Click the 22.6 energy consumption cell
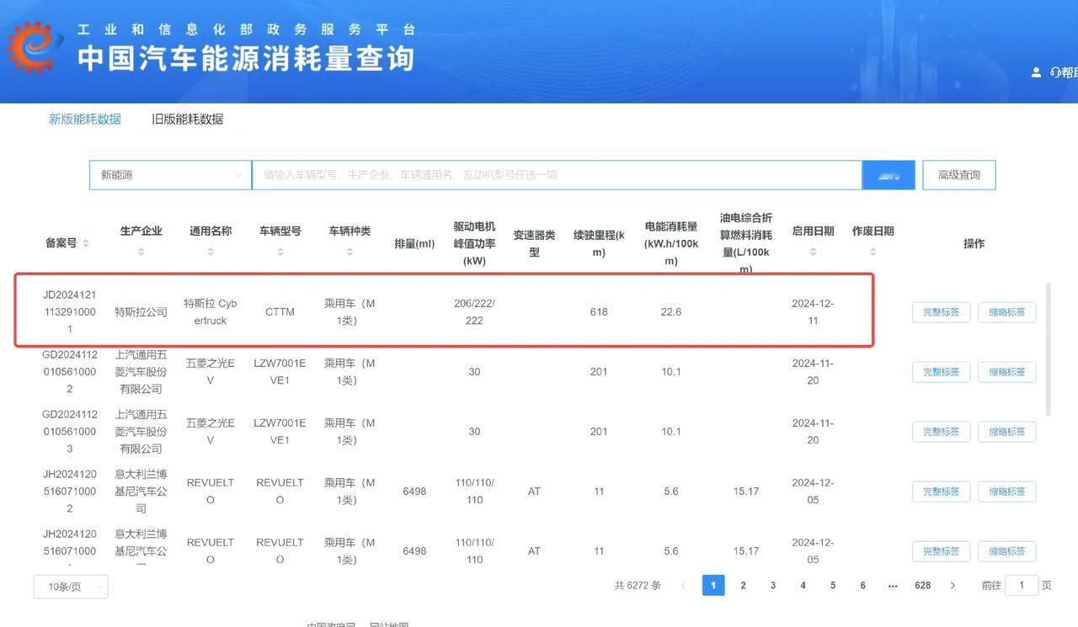 tap(671, 312)
